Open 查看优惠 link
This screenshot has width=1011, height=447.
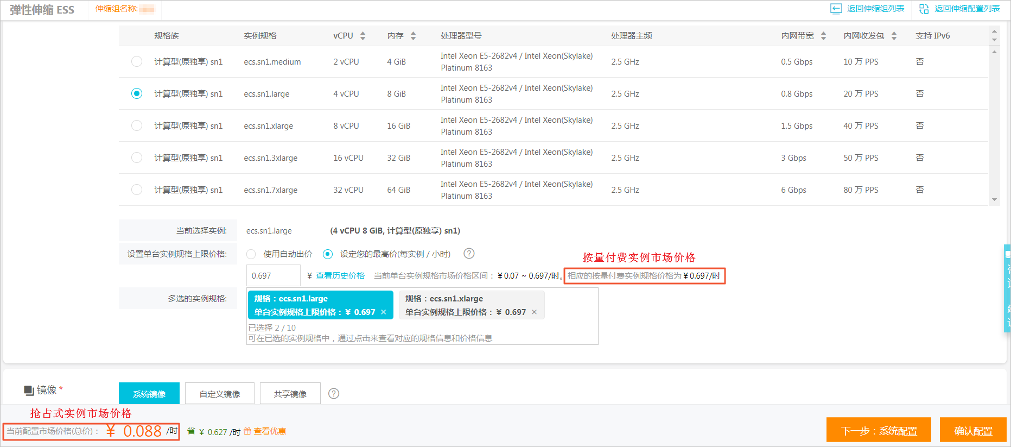click(270, 431)
